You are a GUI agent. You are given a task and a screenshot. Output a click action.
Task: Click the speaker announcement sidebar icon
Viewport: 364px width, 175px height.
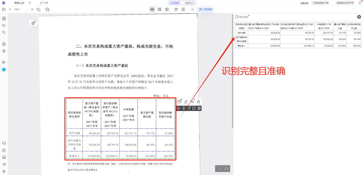[x=4, y=164]
